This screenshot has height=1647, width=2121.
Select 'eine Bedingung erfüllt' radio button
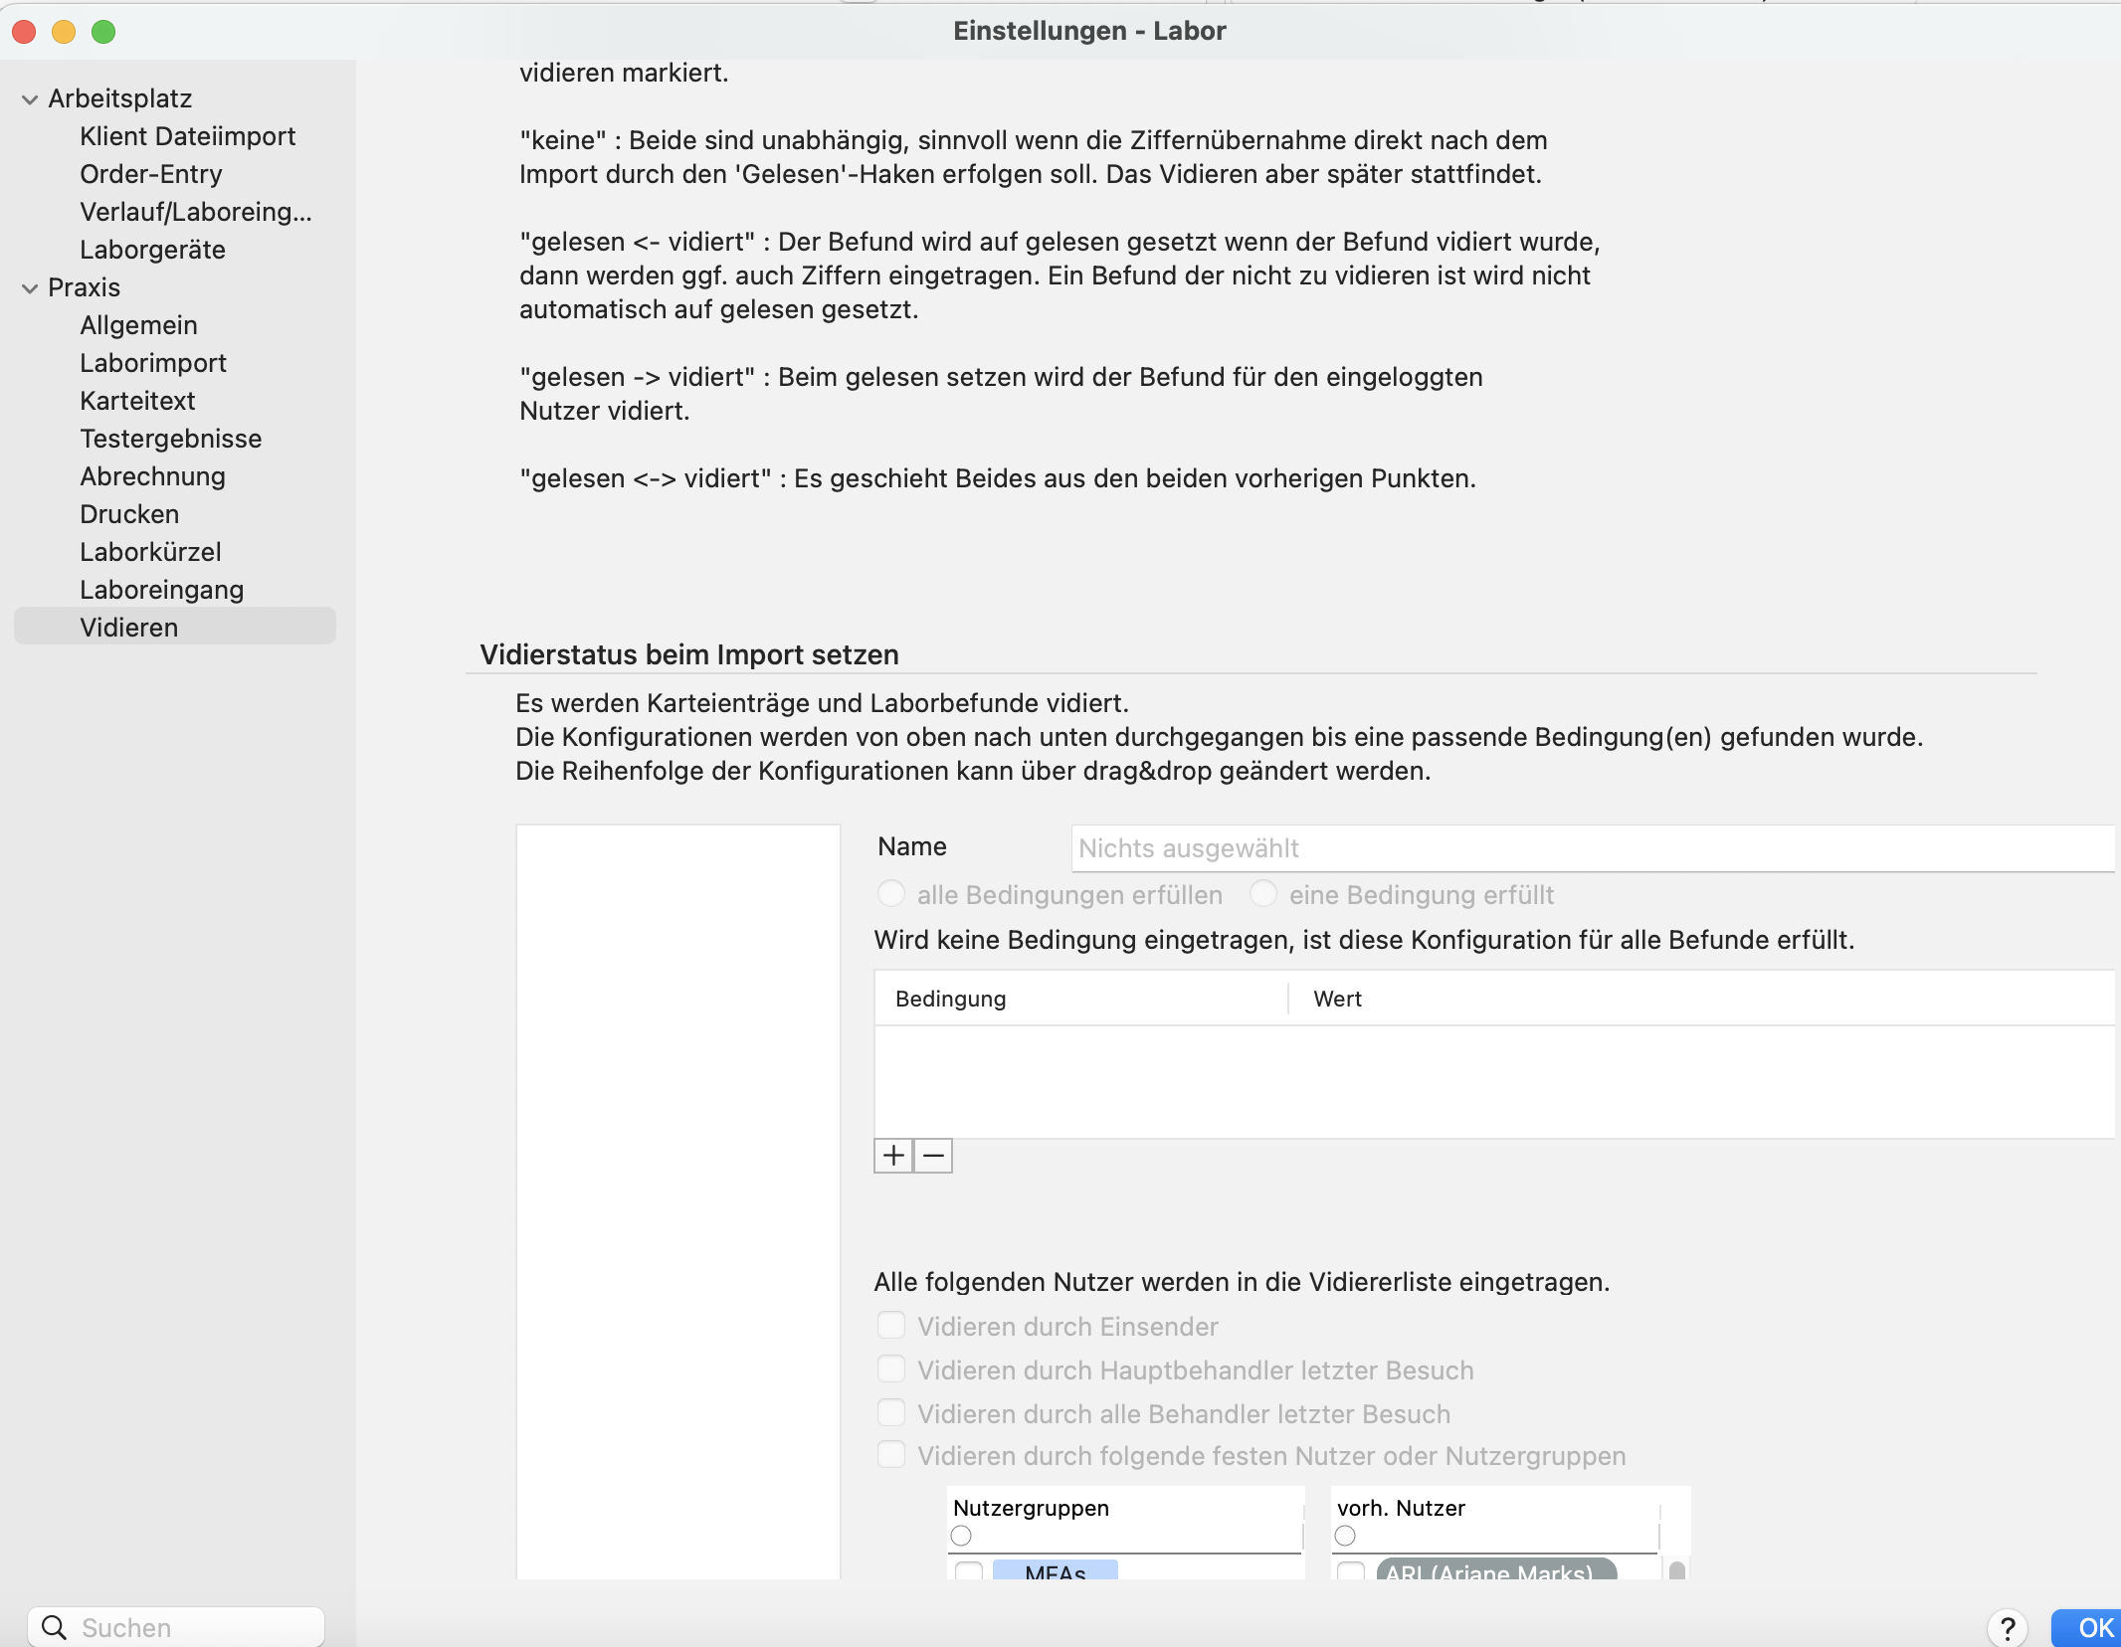tap(1263, 894)
